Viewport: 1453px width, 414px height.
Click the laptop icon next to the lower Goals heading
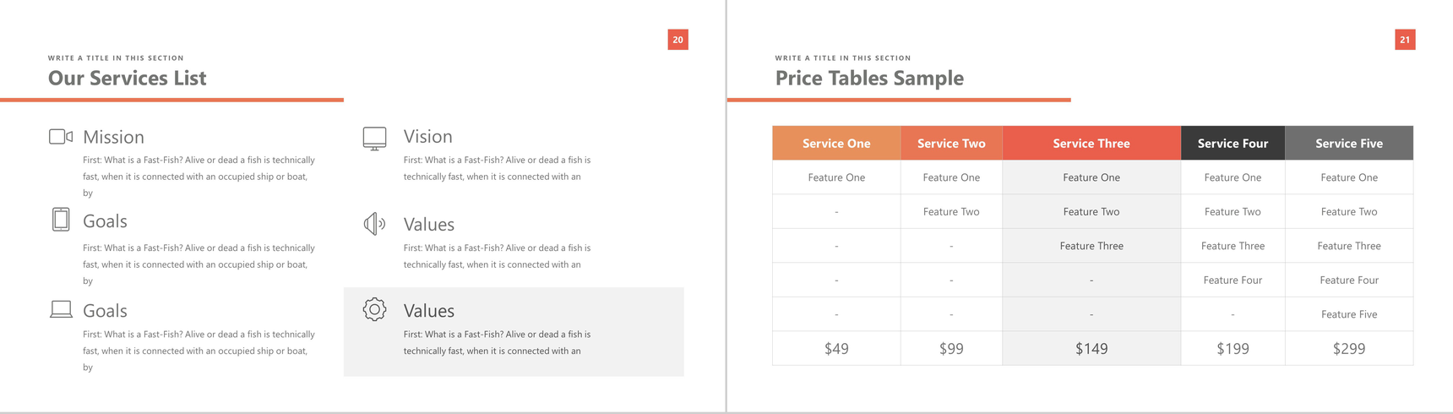(61, 310)
